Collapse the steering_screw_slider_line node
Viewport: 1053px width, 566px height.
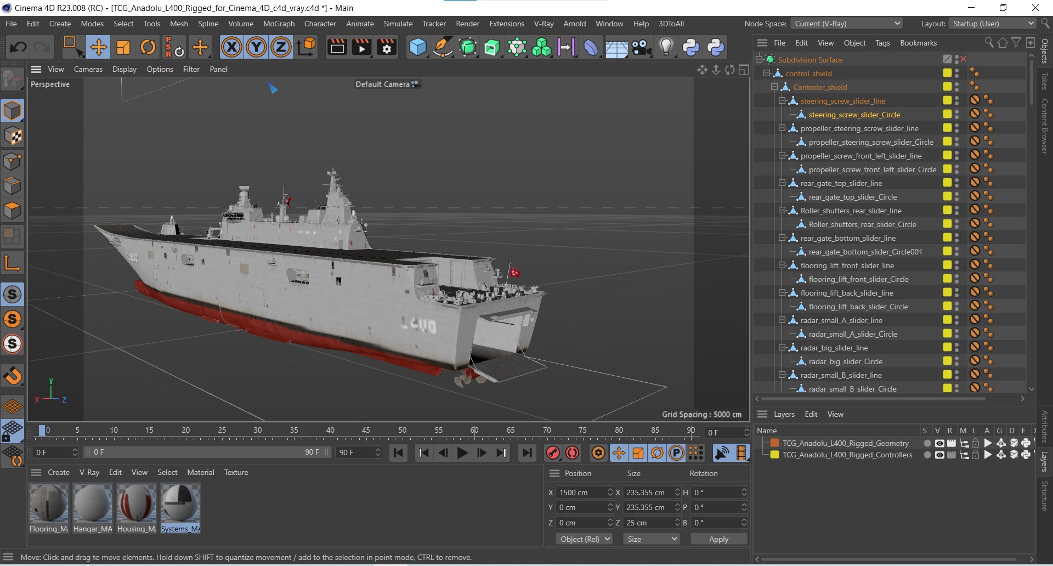(783, 100)
